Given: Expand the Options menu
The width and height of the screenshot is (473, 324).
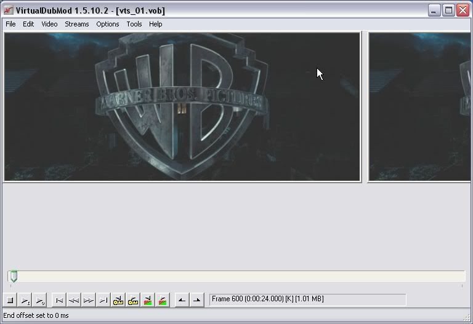Looking at the screenshot, I should 108,24.
